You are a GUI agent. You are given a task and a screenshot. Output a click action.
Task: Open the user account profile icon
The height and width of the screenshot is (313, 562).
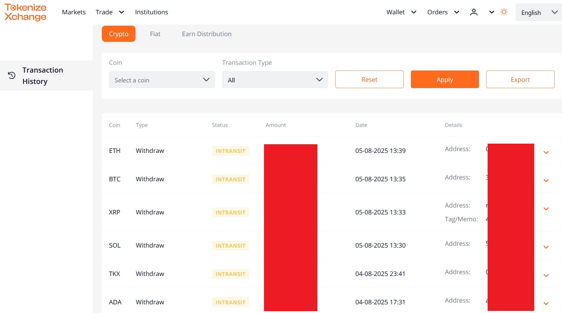[474, 12]
